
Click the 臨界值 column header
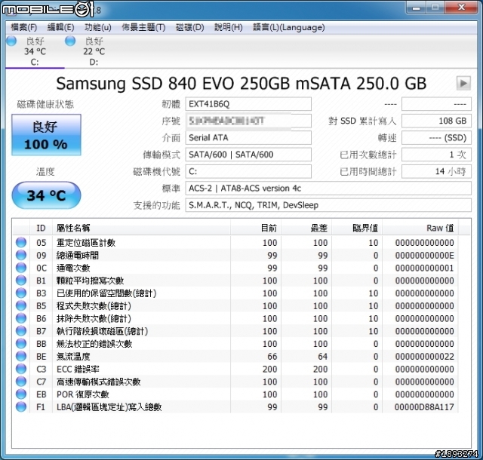click(x=357, y=228)
